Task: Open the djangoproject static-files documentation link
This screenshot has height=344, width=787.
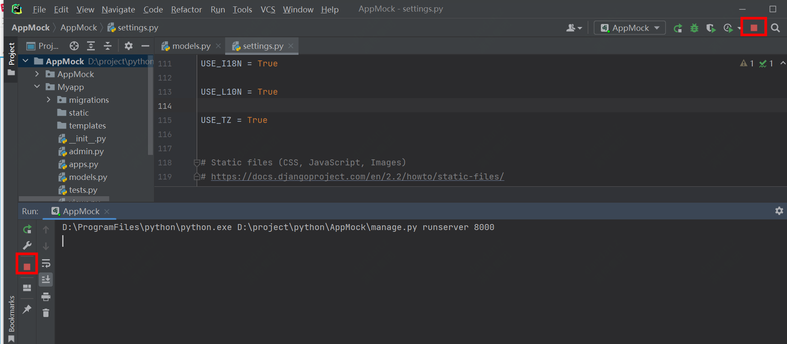Action: 357,176
